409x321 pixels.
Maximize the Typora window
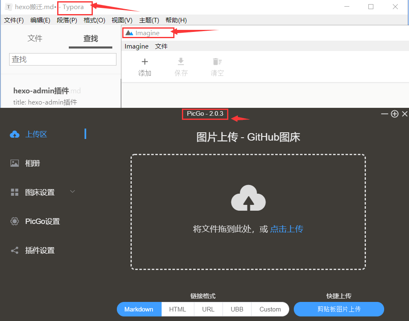(x=371, y=7)
